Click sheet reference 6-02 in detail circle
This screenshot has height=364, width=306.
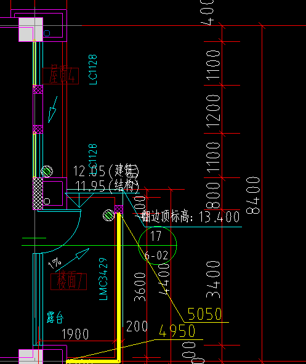[156, 256]
